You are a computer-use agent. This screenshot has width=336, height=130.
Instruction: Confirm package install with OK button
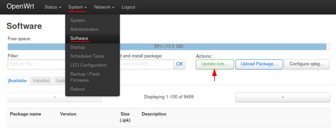pos(180,64)
